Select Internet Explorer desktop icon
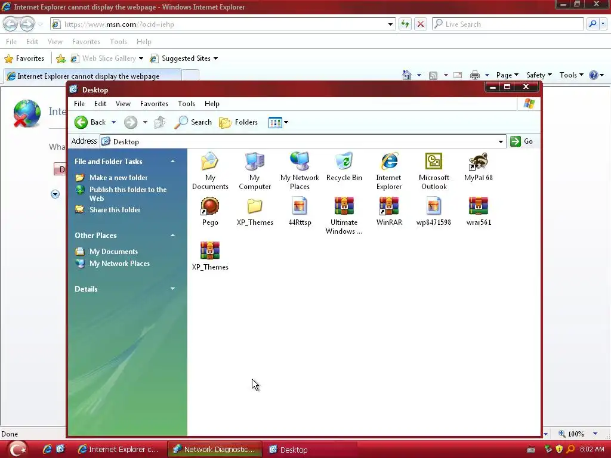Image resolution: width=611 pixels, height=458 pixels. pos(389,162)
